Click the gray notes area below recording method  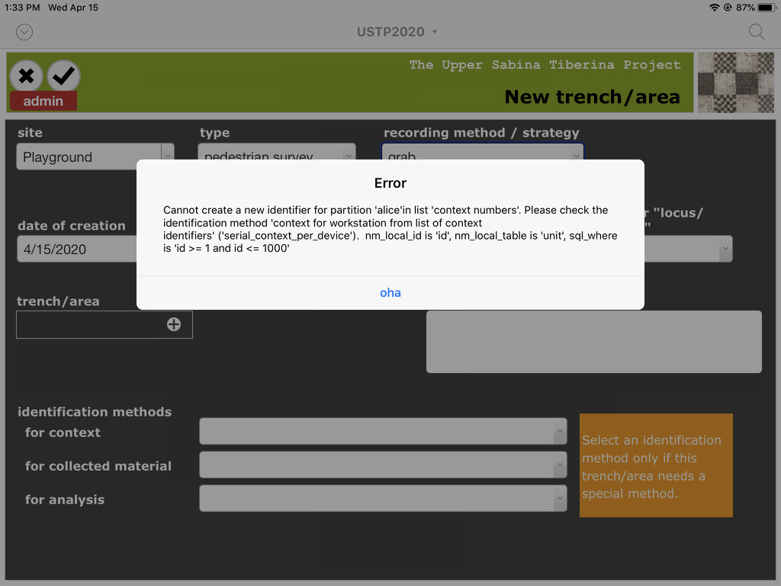click(593, 341)
